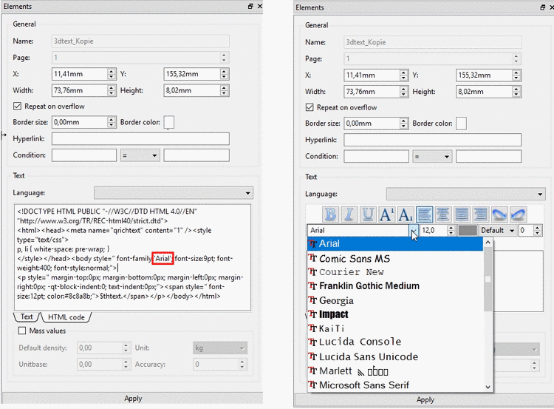This screenshot has height=409, width=554.
Task: Select align left text icon
Action: [424, 214]
